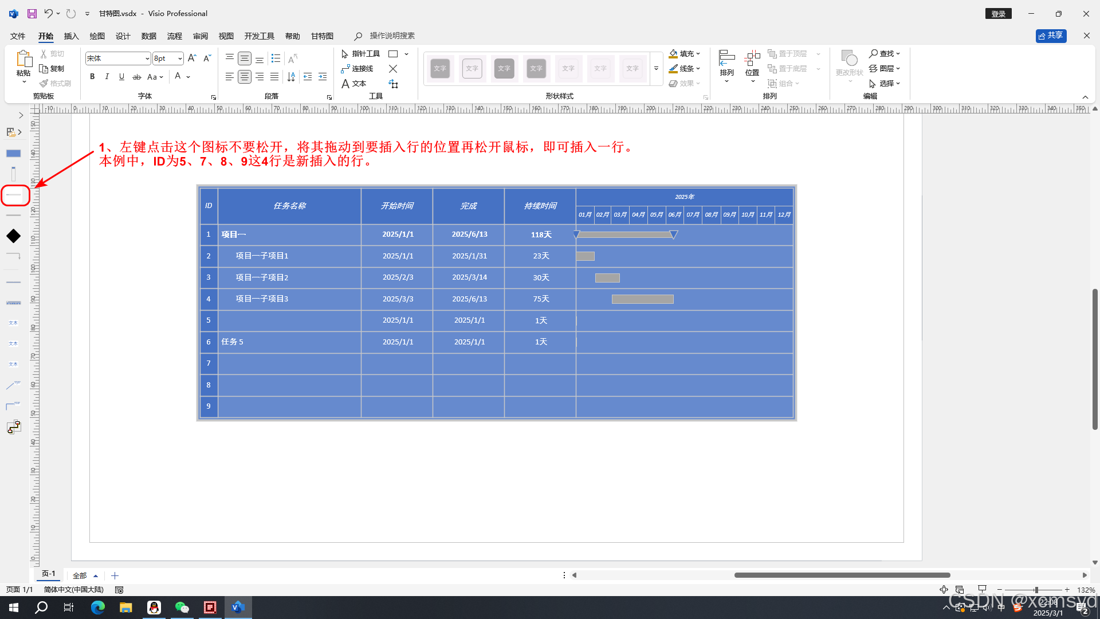Toggle Underline formatting
Image resolution: width=1100 pixels, height=619 pixels.
121,77
